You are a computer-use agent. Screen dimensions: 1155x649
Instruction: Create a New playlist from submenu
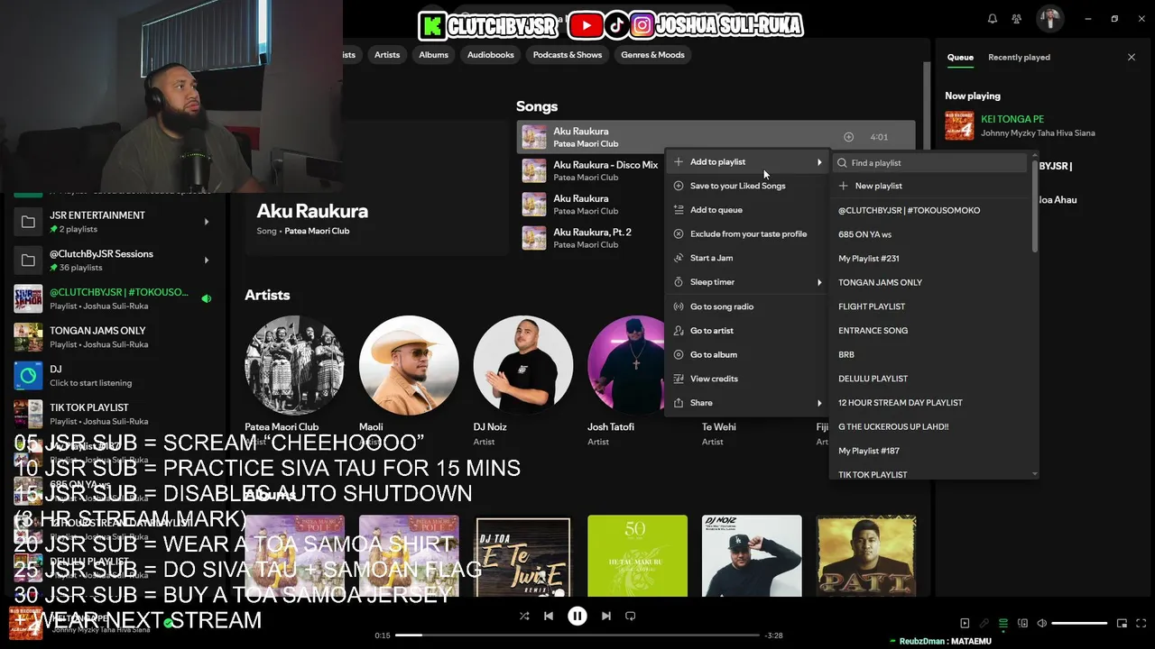(x=930, y=186)
